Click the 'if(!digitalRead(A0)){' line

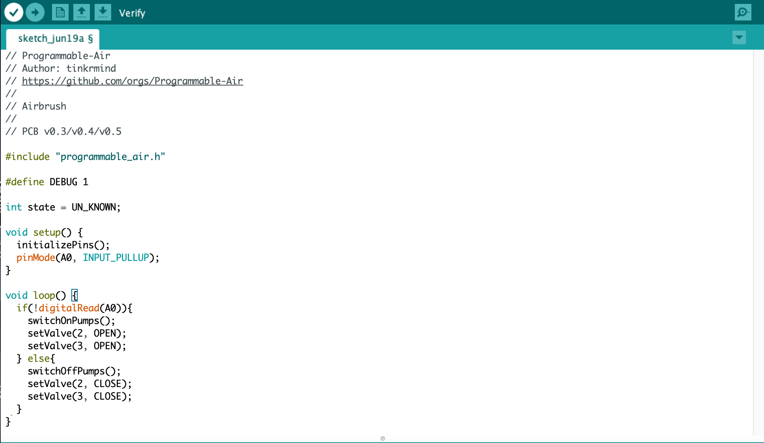75,308
